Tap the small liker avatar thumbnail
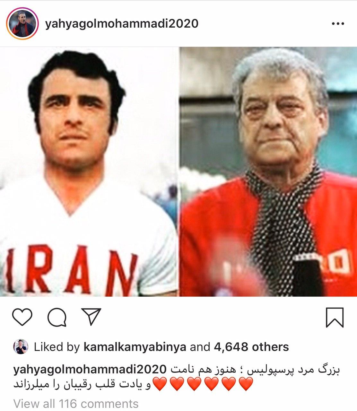This screenshot has height=411, width=357. pyautogui.click(x=21, y=347)
